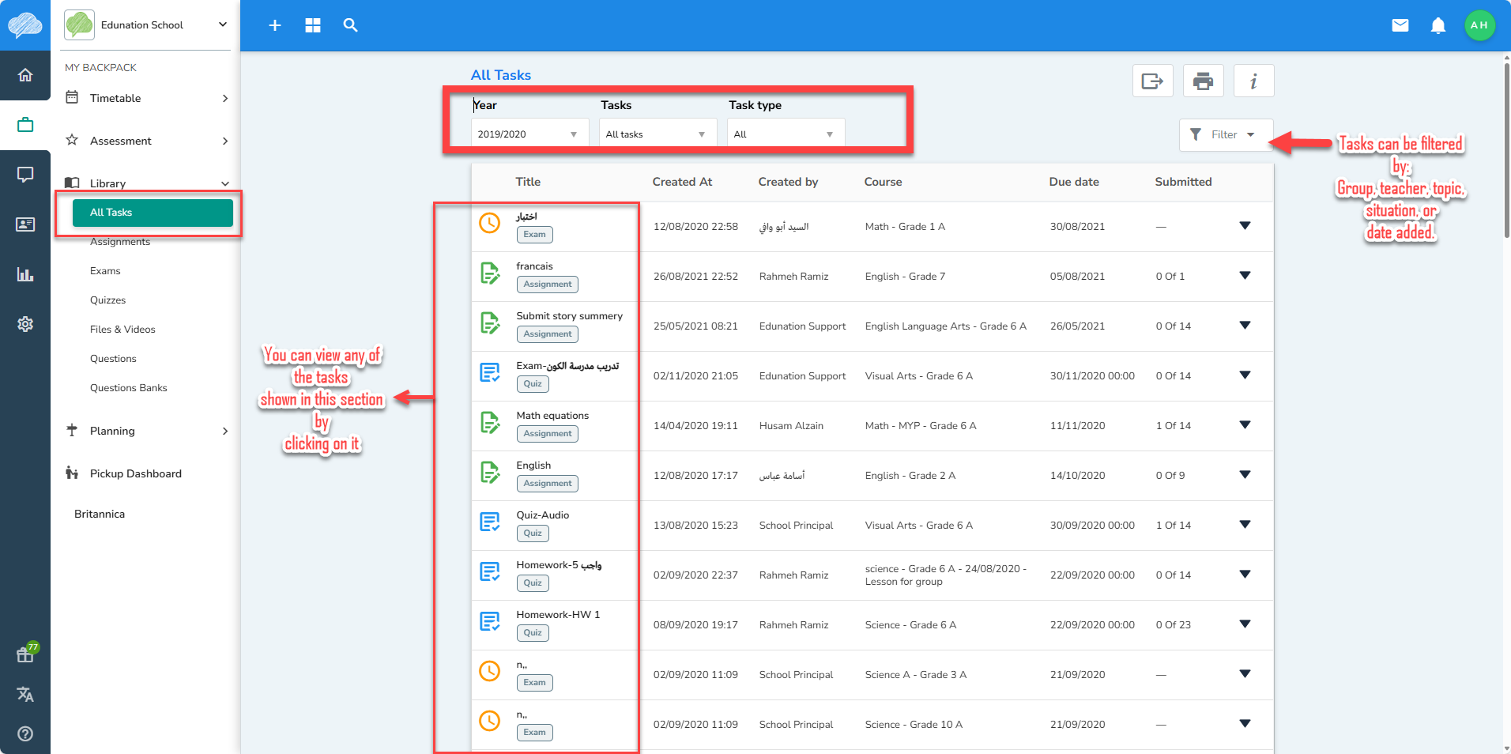Open the reports bar chart icon
Screen dimensions: 1511x754
click(x=25, y=274)
